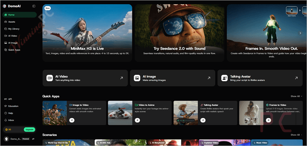Launch Image to Video with its arrow button

[x=72, y=120]
